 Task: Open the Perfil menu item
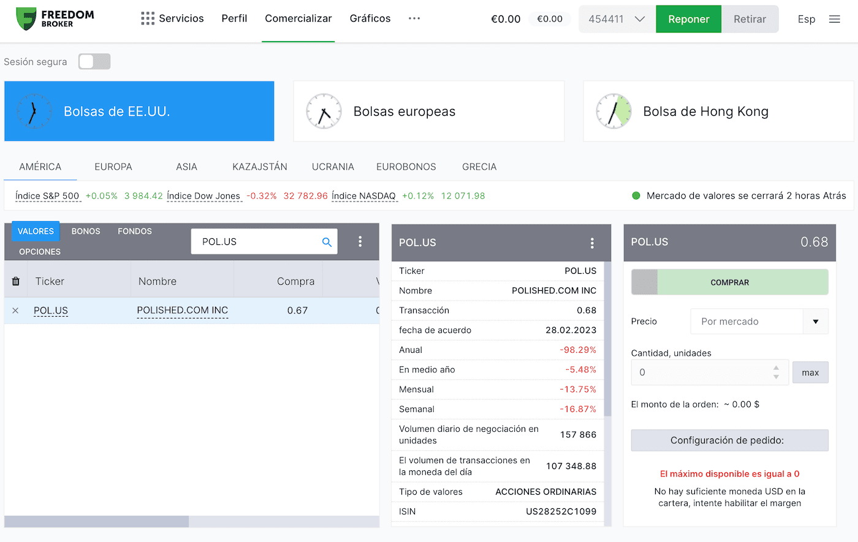(234, 18)
